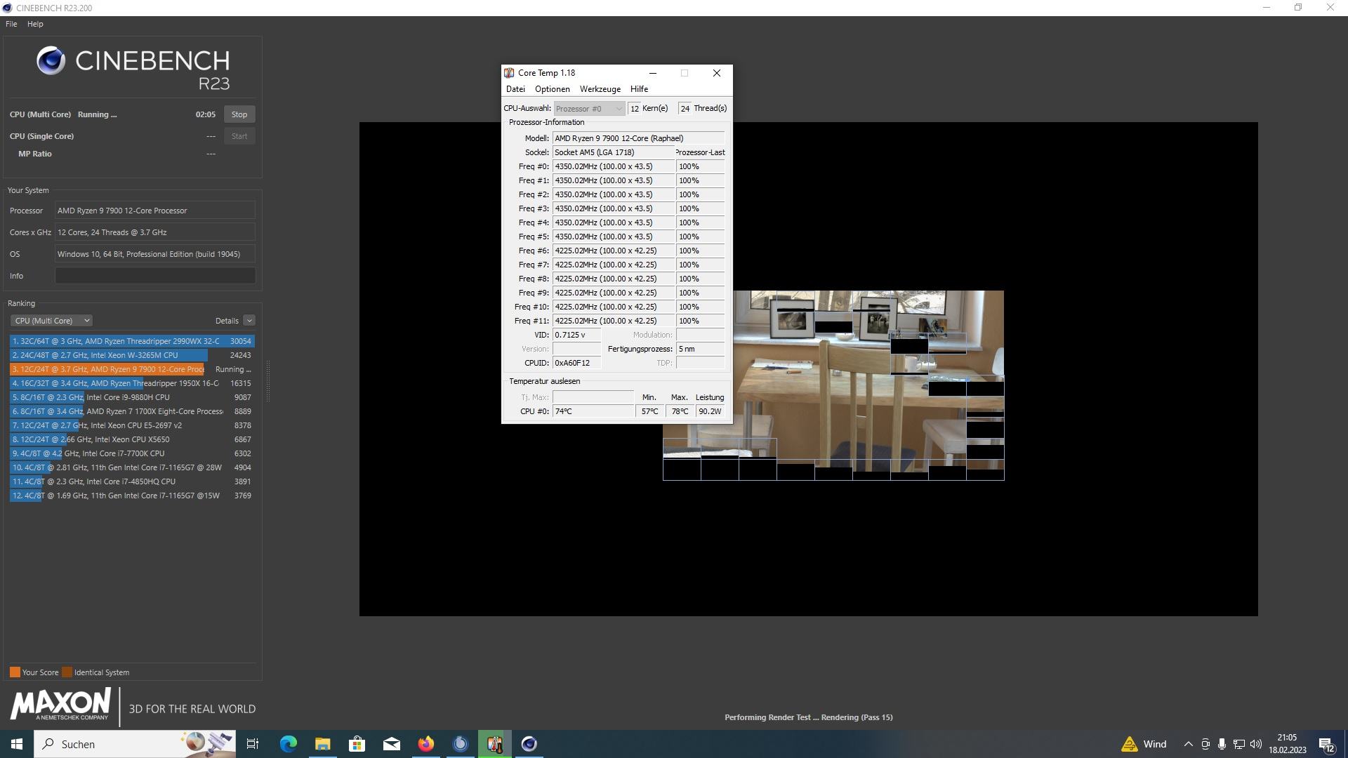
Task: Open the Werkzeuge menu in Core Temp
Action: click(x=600, y=89)
